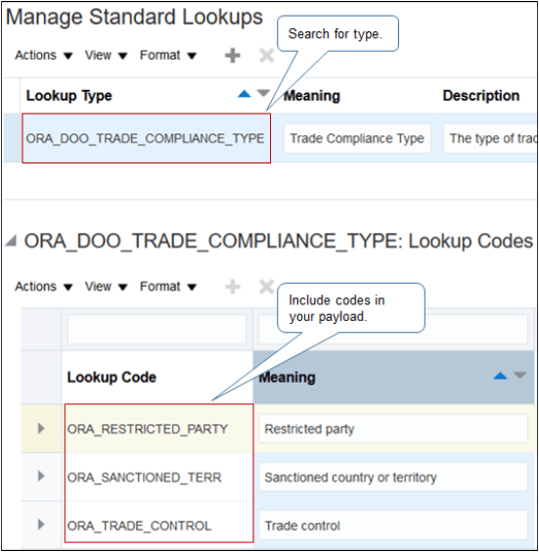The width and height of the screenshot is (539, 552).
Task: Open the View menu for lookup types
Action: pyautogui.click(x=106, y=55)
